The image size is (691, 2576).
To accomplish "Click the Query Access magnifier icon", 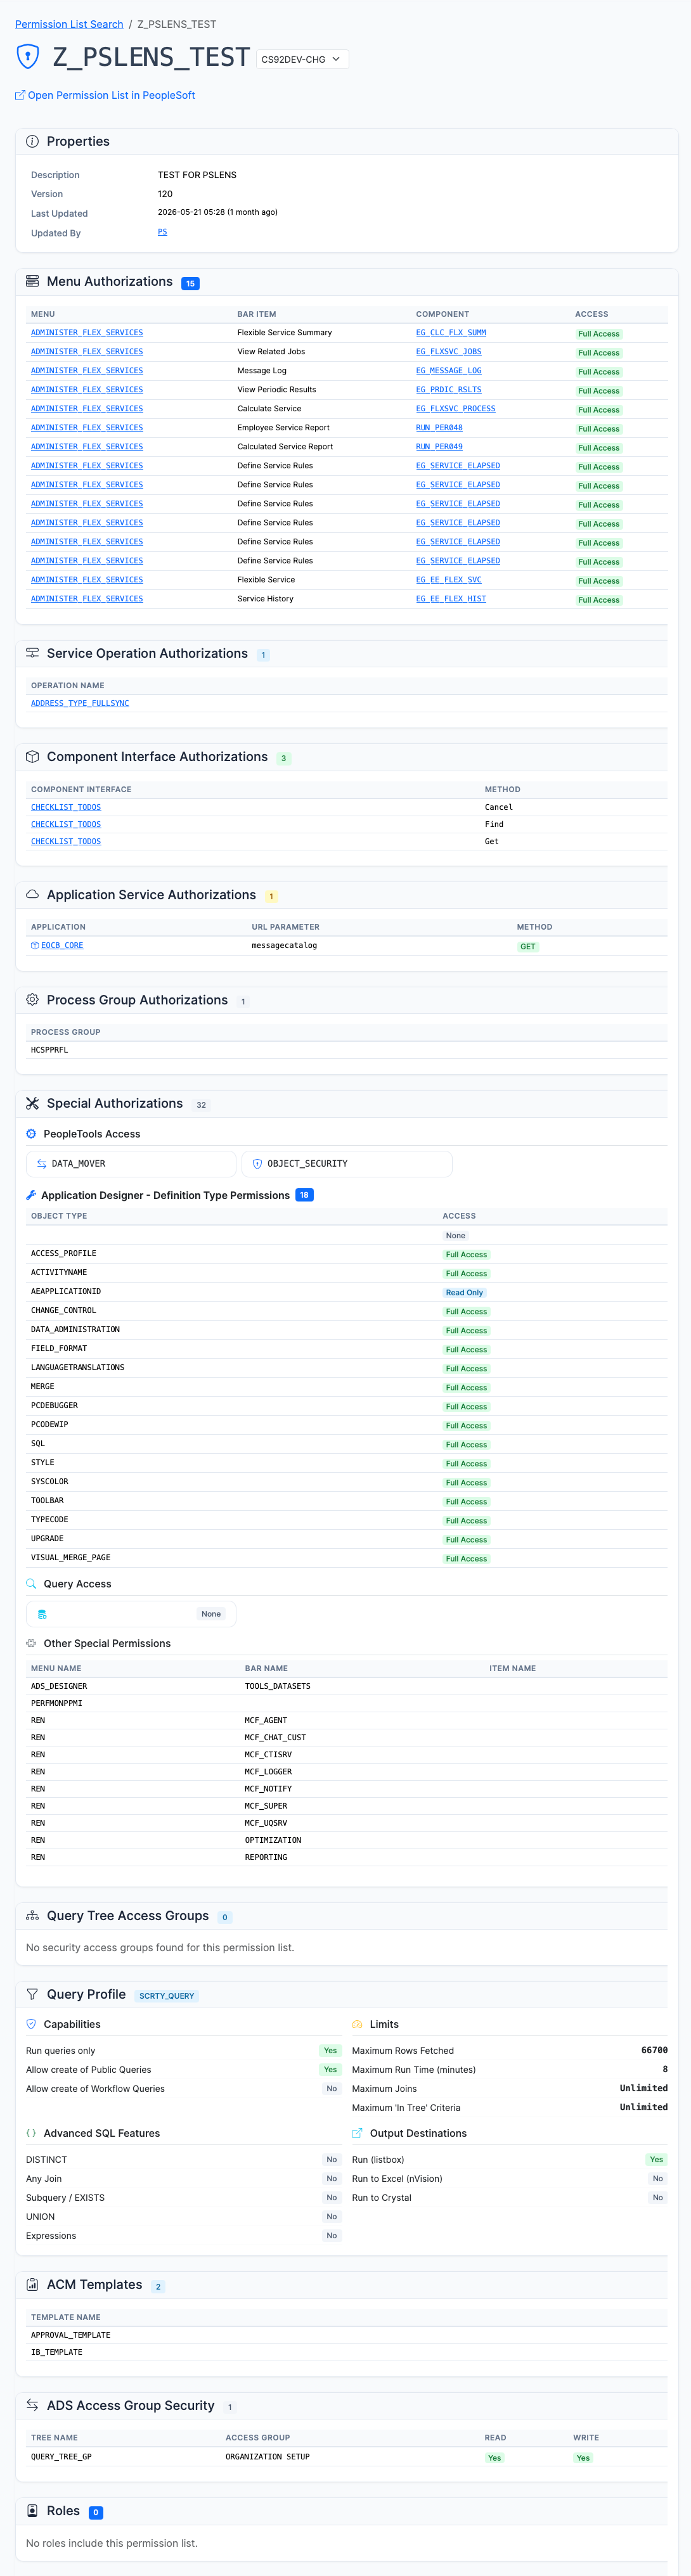I will click(31, 1584).
